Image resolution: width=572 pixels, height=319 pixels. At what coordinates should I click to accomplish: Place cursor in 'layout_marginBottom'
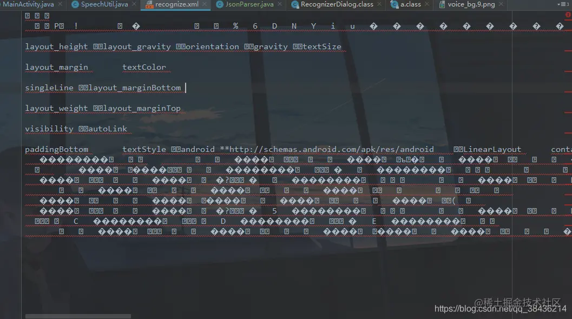(134, 88)
